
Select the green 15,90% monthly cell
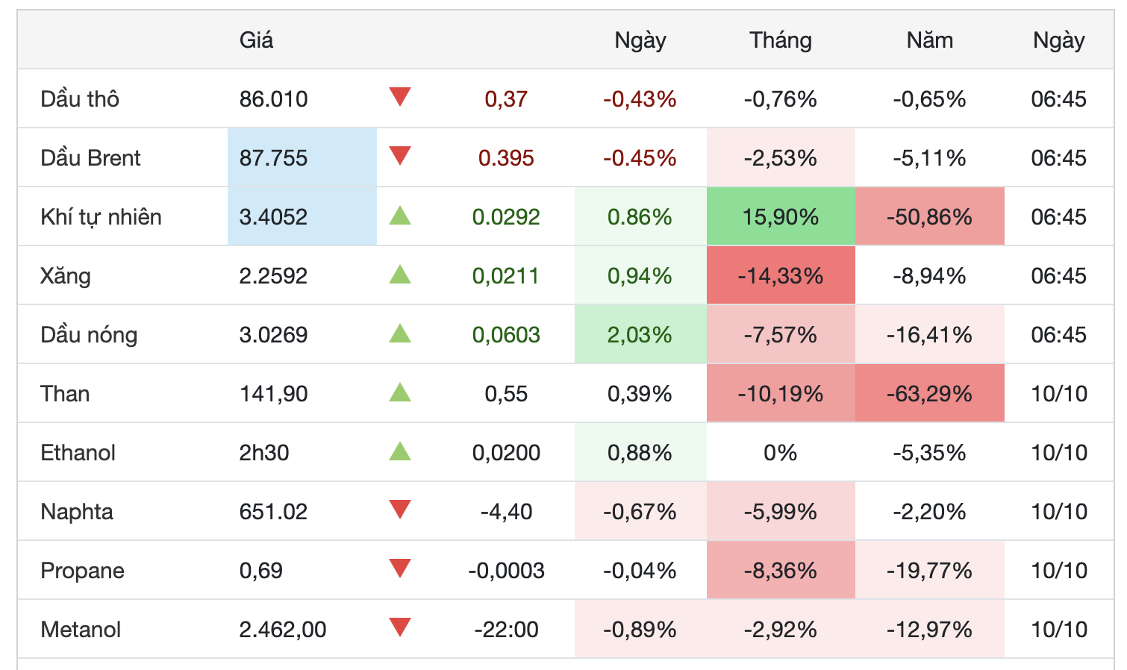781,216
